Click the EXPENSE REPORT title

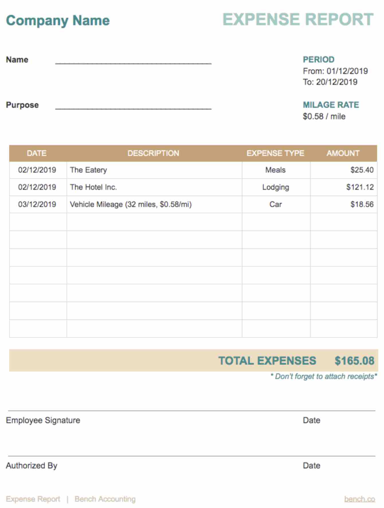[298, 19]
